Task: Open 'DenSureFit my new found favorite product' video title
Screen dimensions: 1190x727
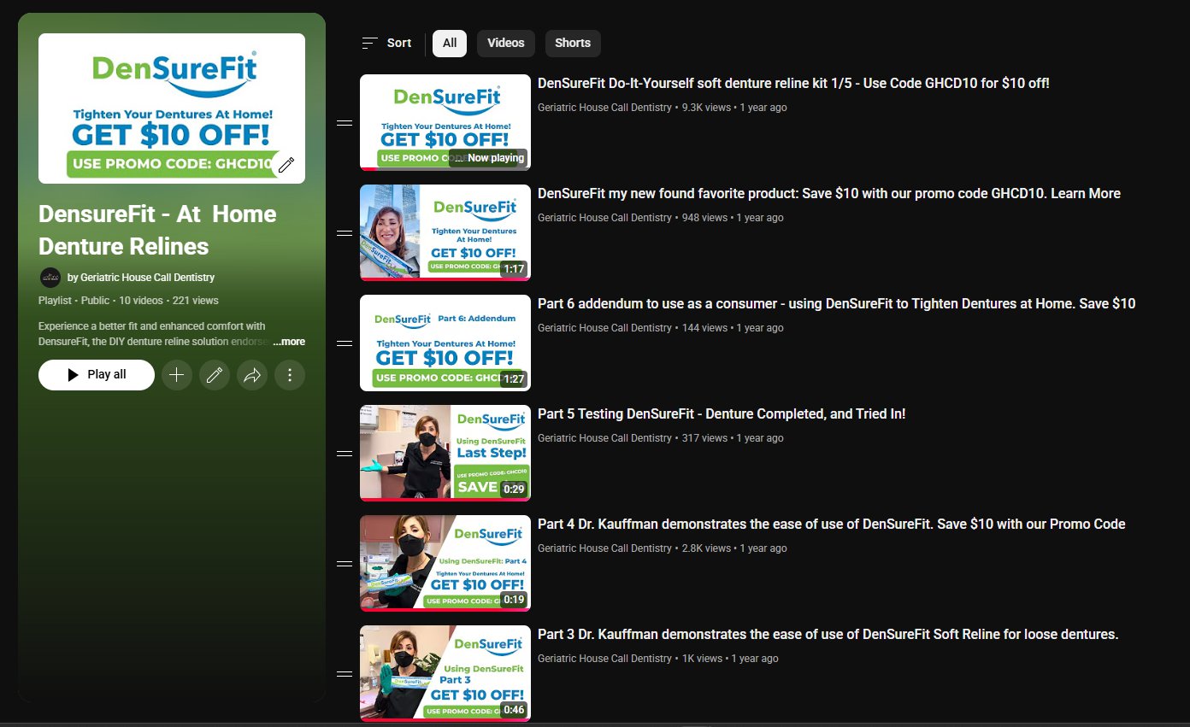Action: [829, 194]
